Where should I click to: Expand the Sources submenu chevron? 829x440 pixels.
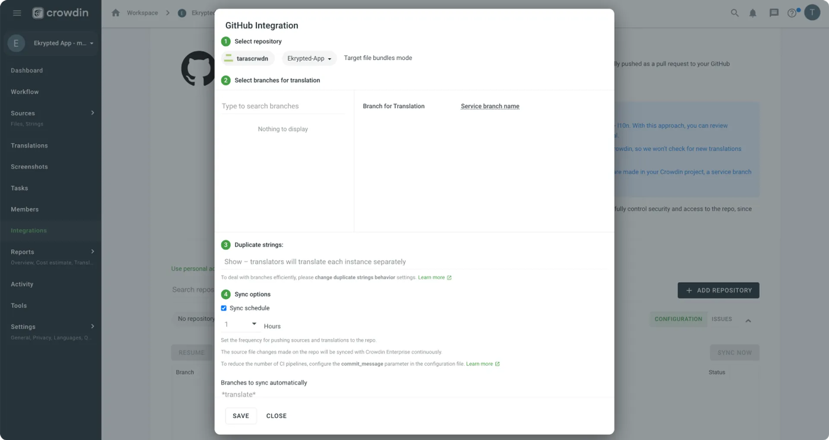[x=92, y=113]
